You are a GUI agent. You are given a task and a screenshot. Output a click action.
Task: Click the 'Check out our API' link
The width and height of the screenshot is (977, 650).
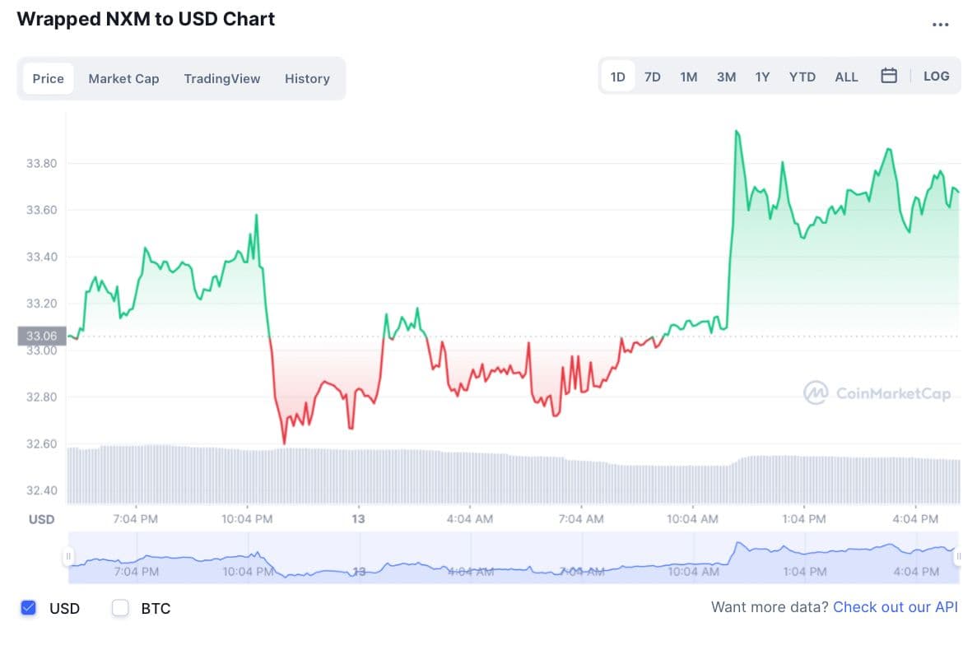896,607
